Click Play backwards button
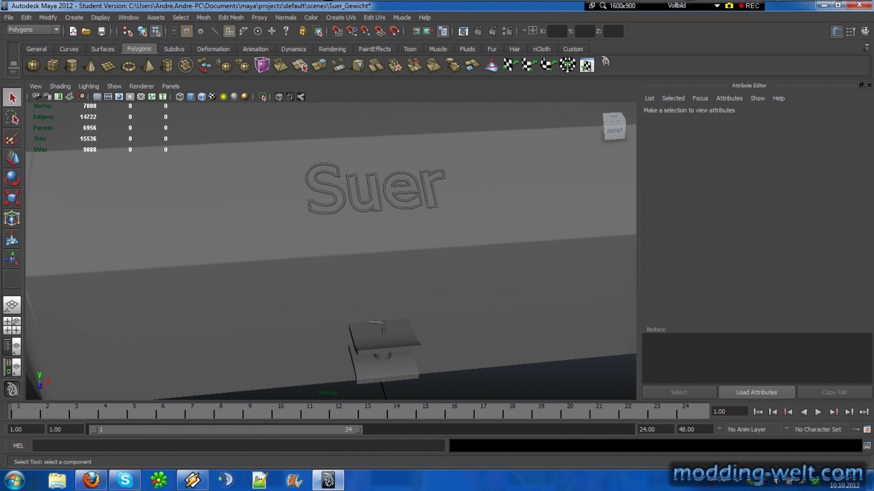874x491 pixels. [803, 412]
